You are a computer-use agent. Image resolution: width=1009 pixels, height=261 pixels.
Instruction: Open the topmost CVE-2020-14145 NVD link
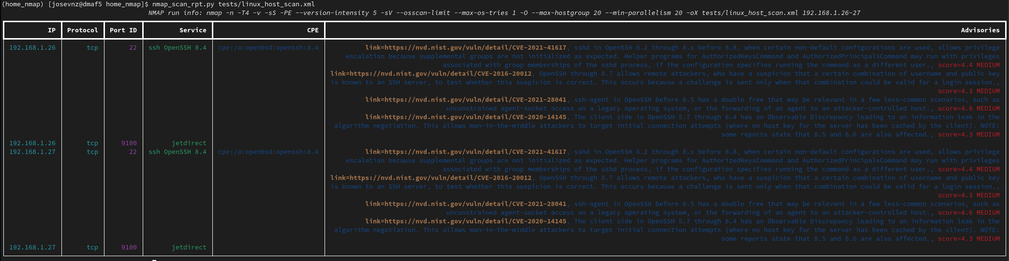465,117
